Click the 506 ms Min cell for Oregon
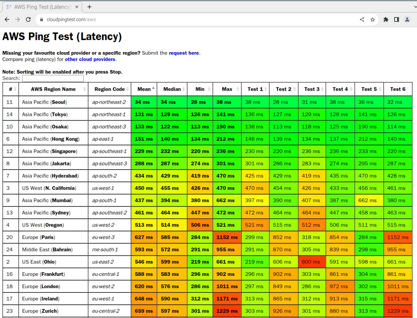Image resolution: width=417 pixels, height=318 pixels. [200, 225]
